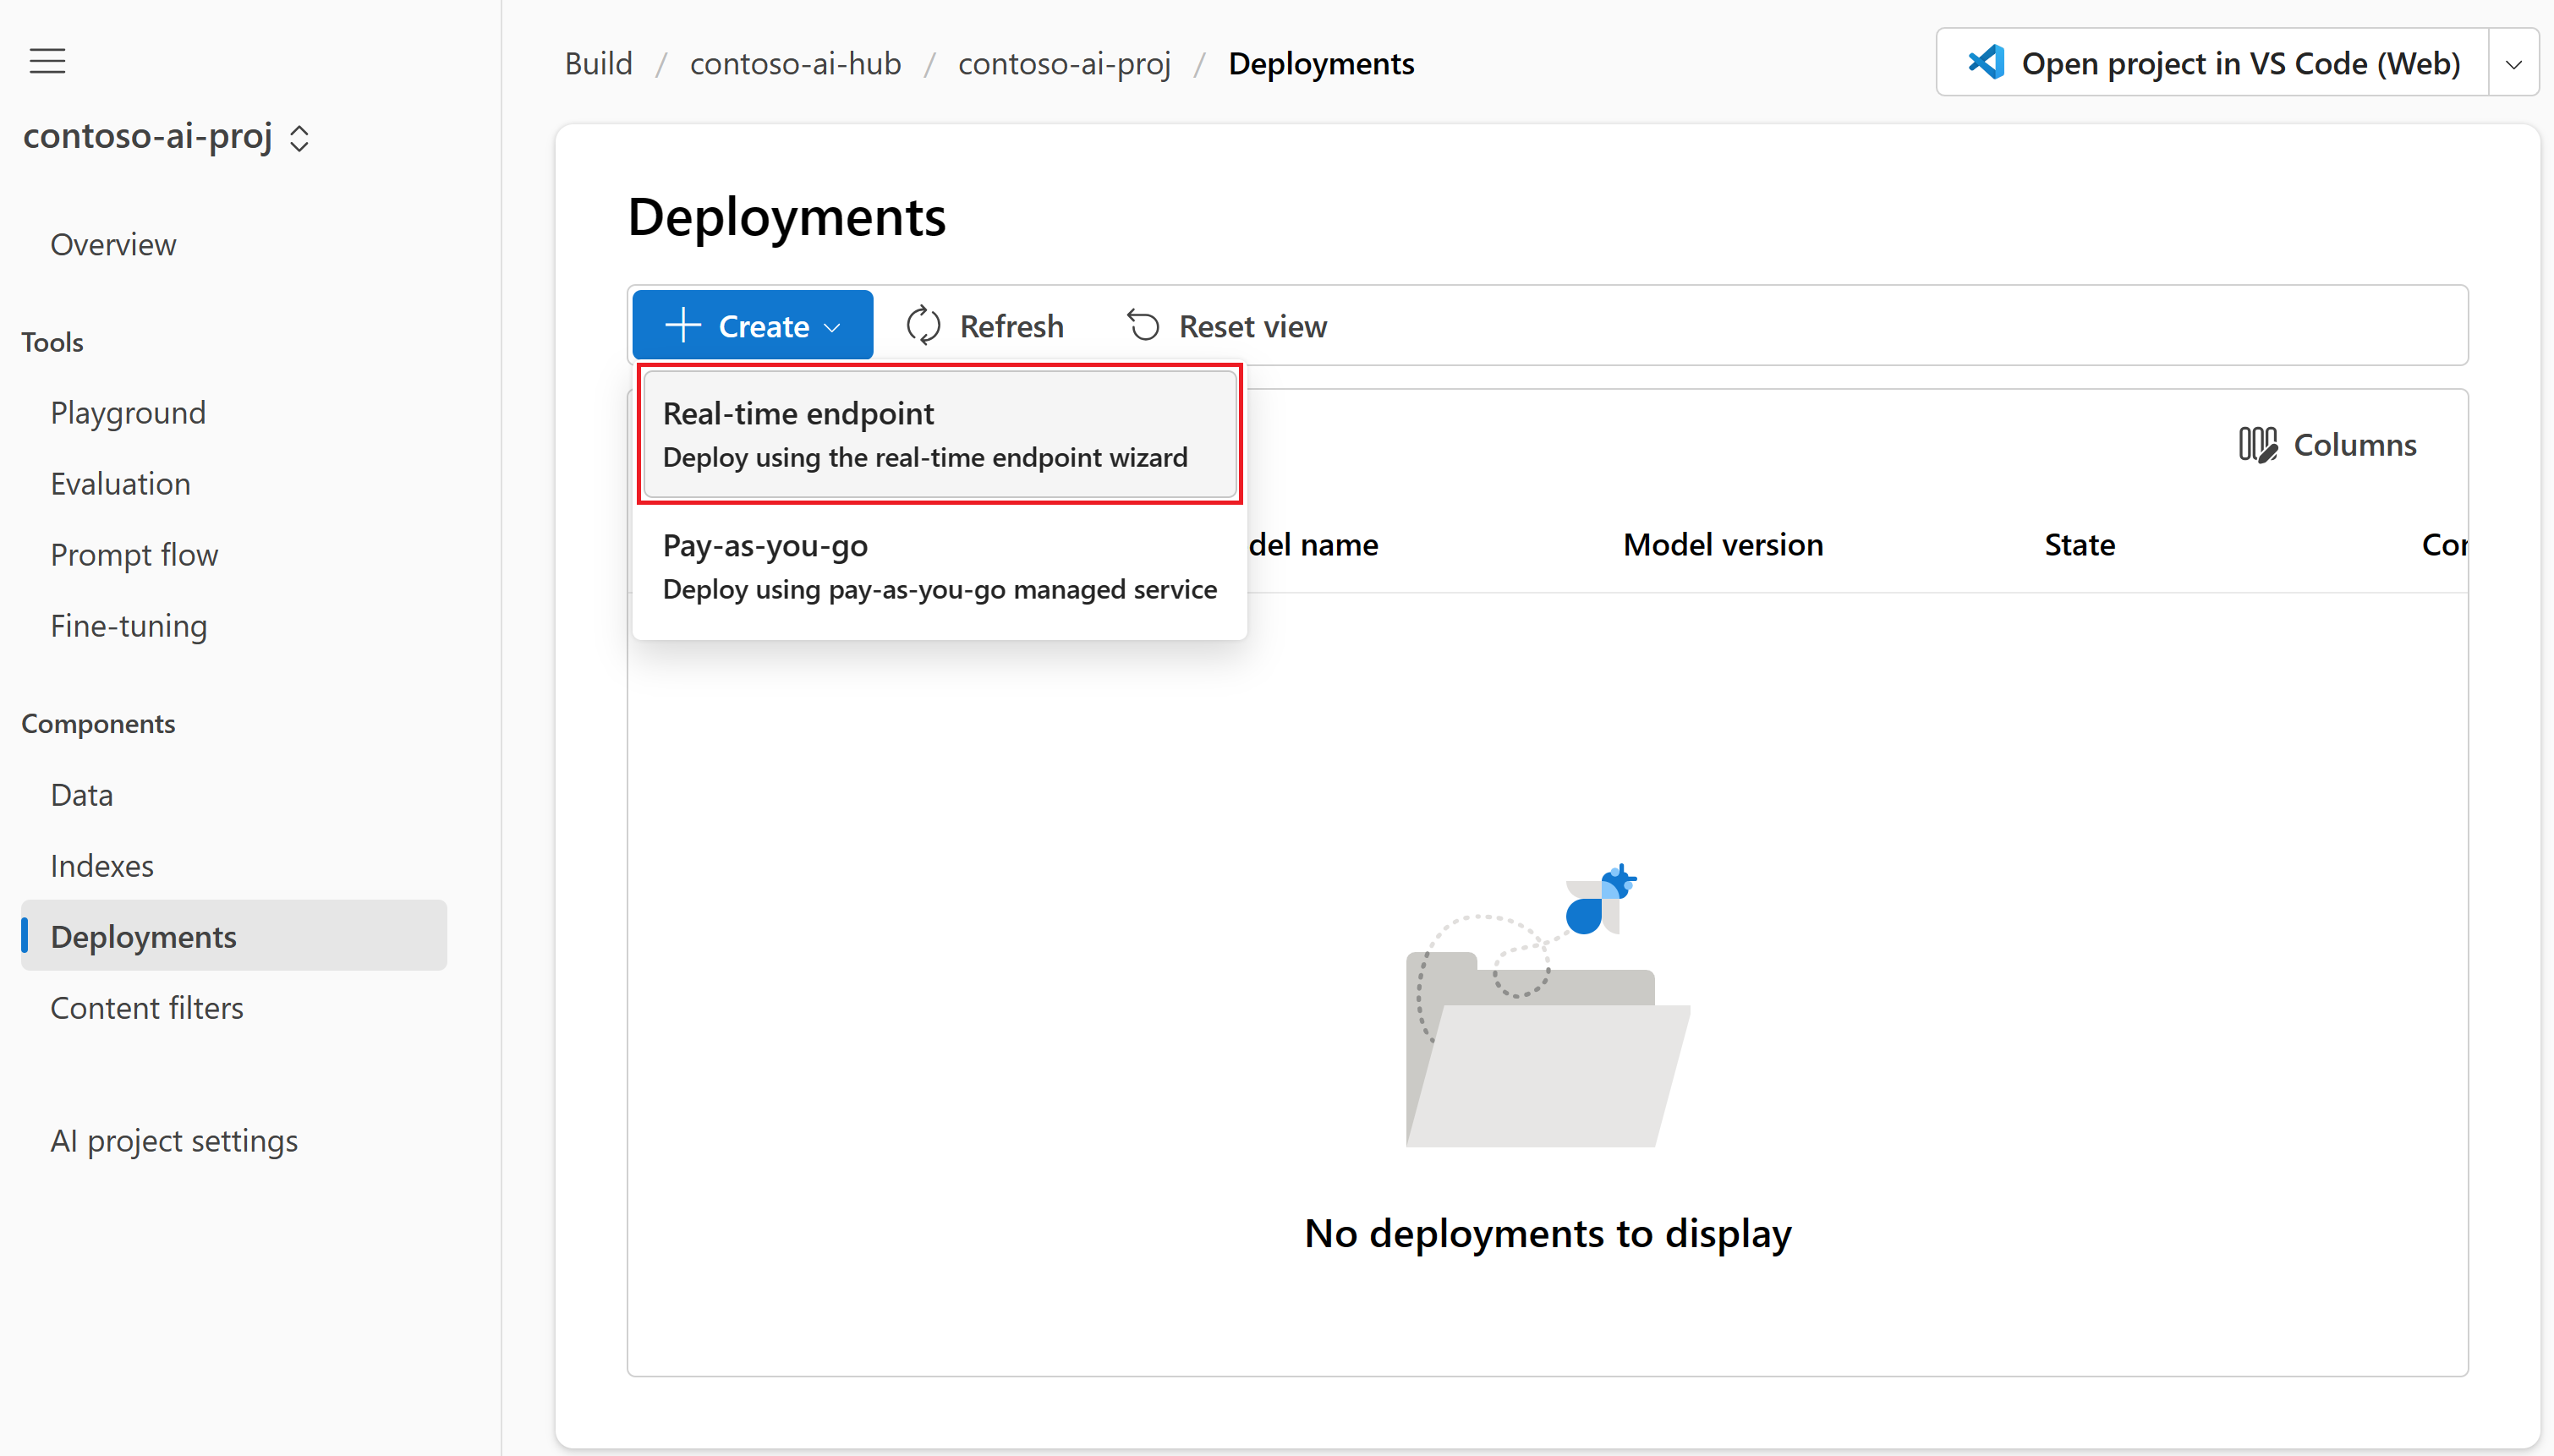The image size is (2554, 1456).
Task: Open Data in the sidebar
Action: 82,795
